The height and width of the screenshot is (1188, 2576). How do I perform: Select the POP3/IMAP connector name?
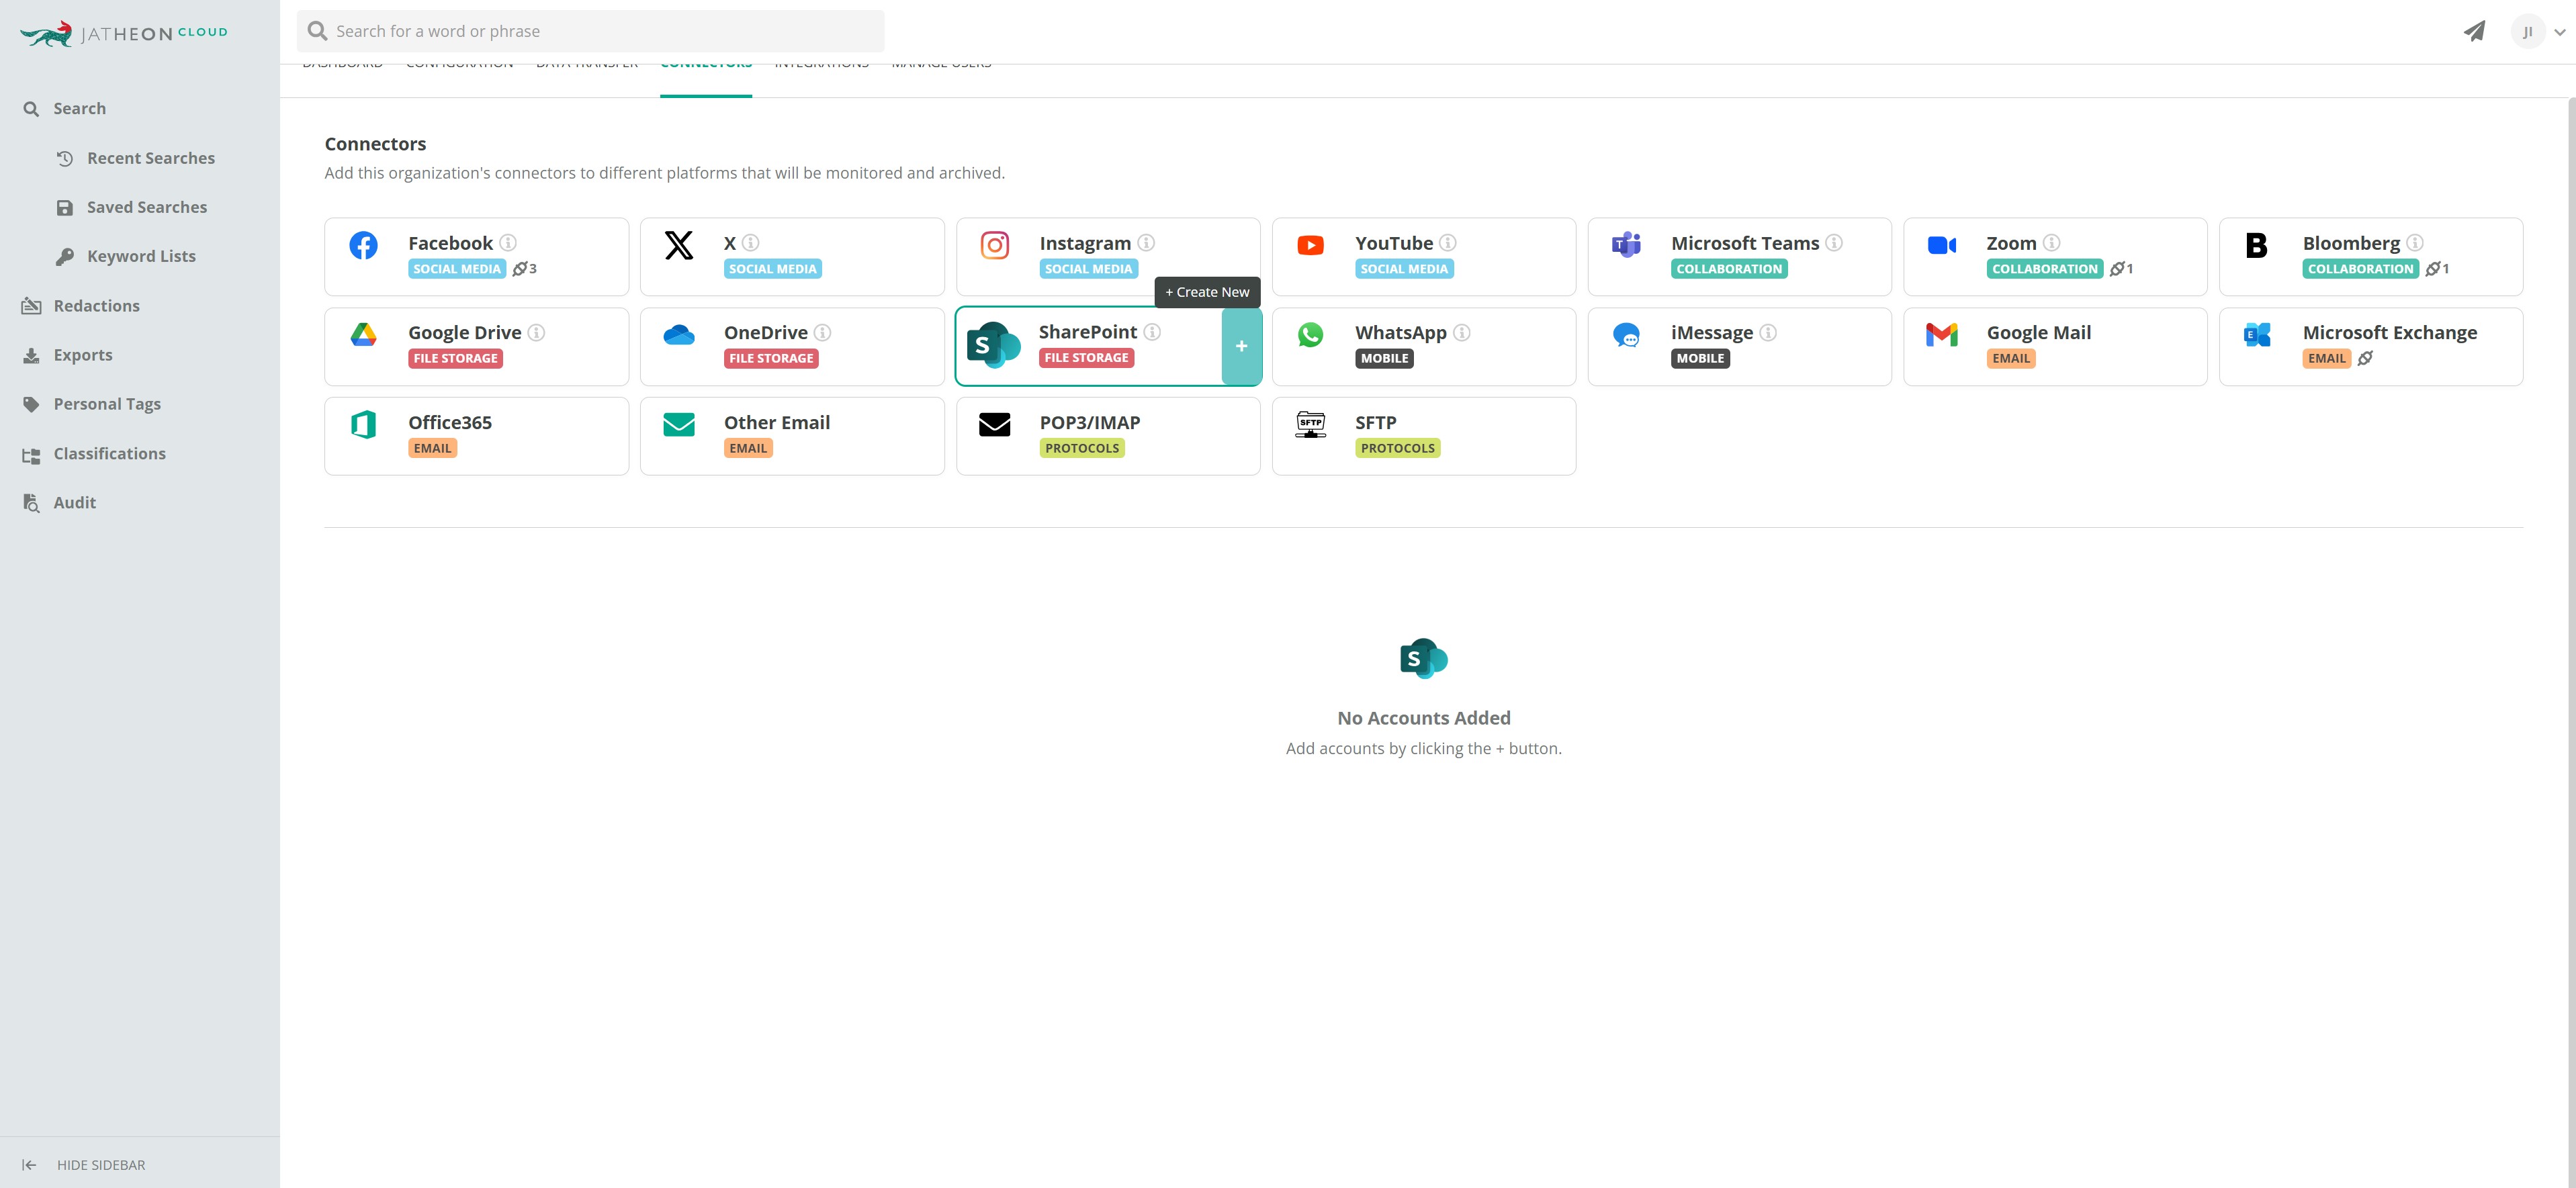point(1090,423)
